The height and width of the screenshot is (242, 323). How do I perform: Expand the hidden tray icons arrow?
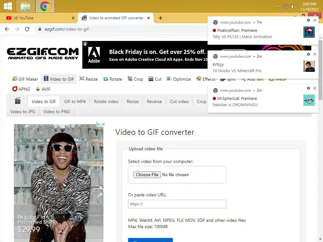click(278, 7)
